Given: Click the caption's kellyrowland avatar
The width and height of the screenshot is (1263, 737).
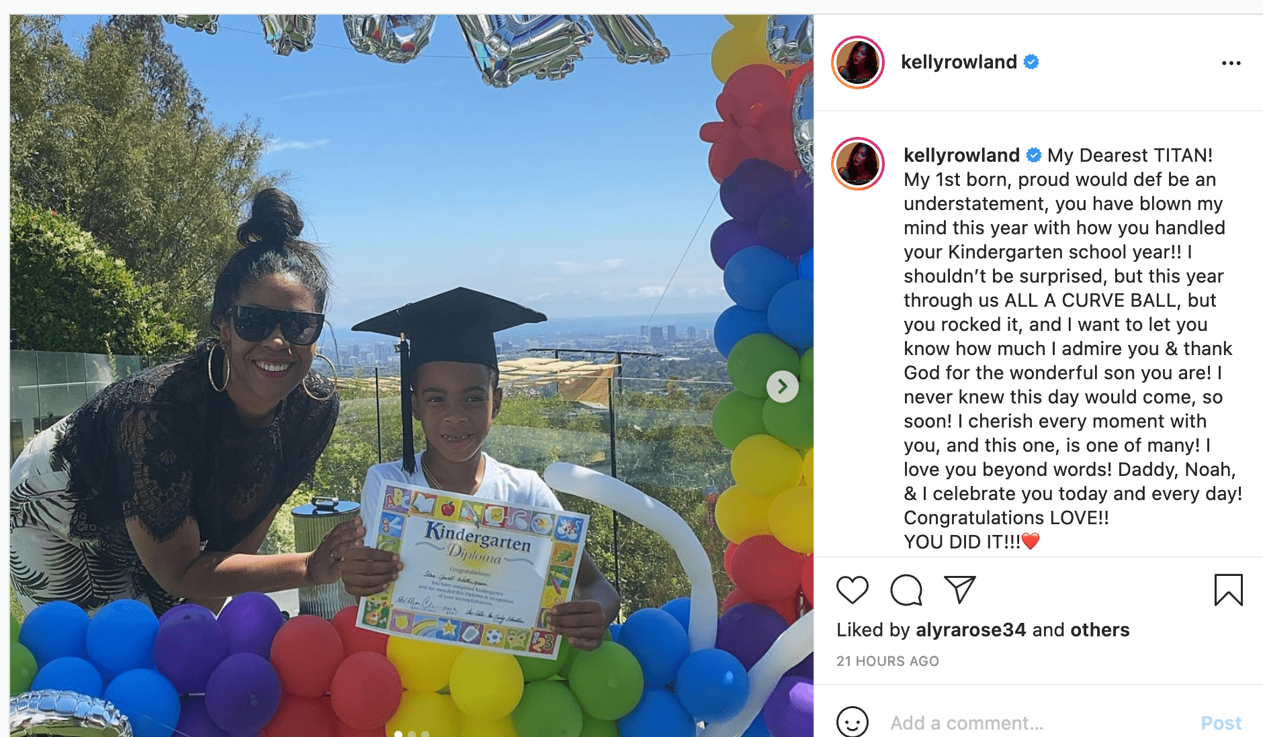Looking at the screenshot, I should 858,164.
